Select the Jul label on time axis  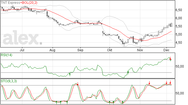[x=22, y=50]
